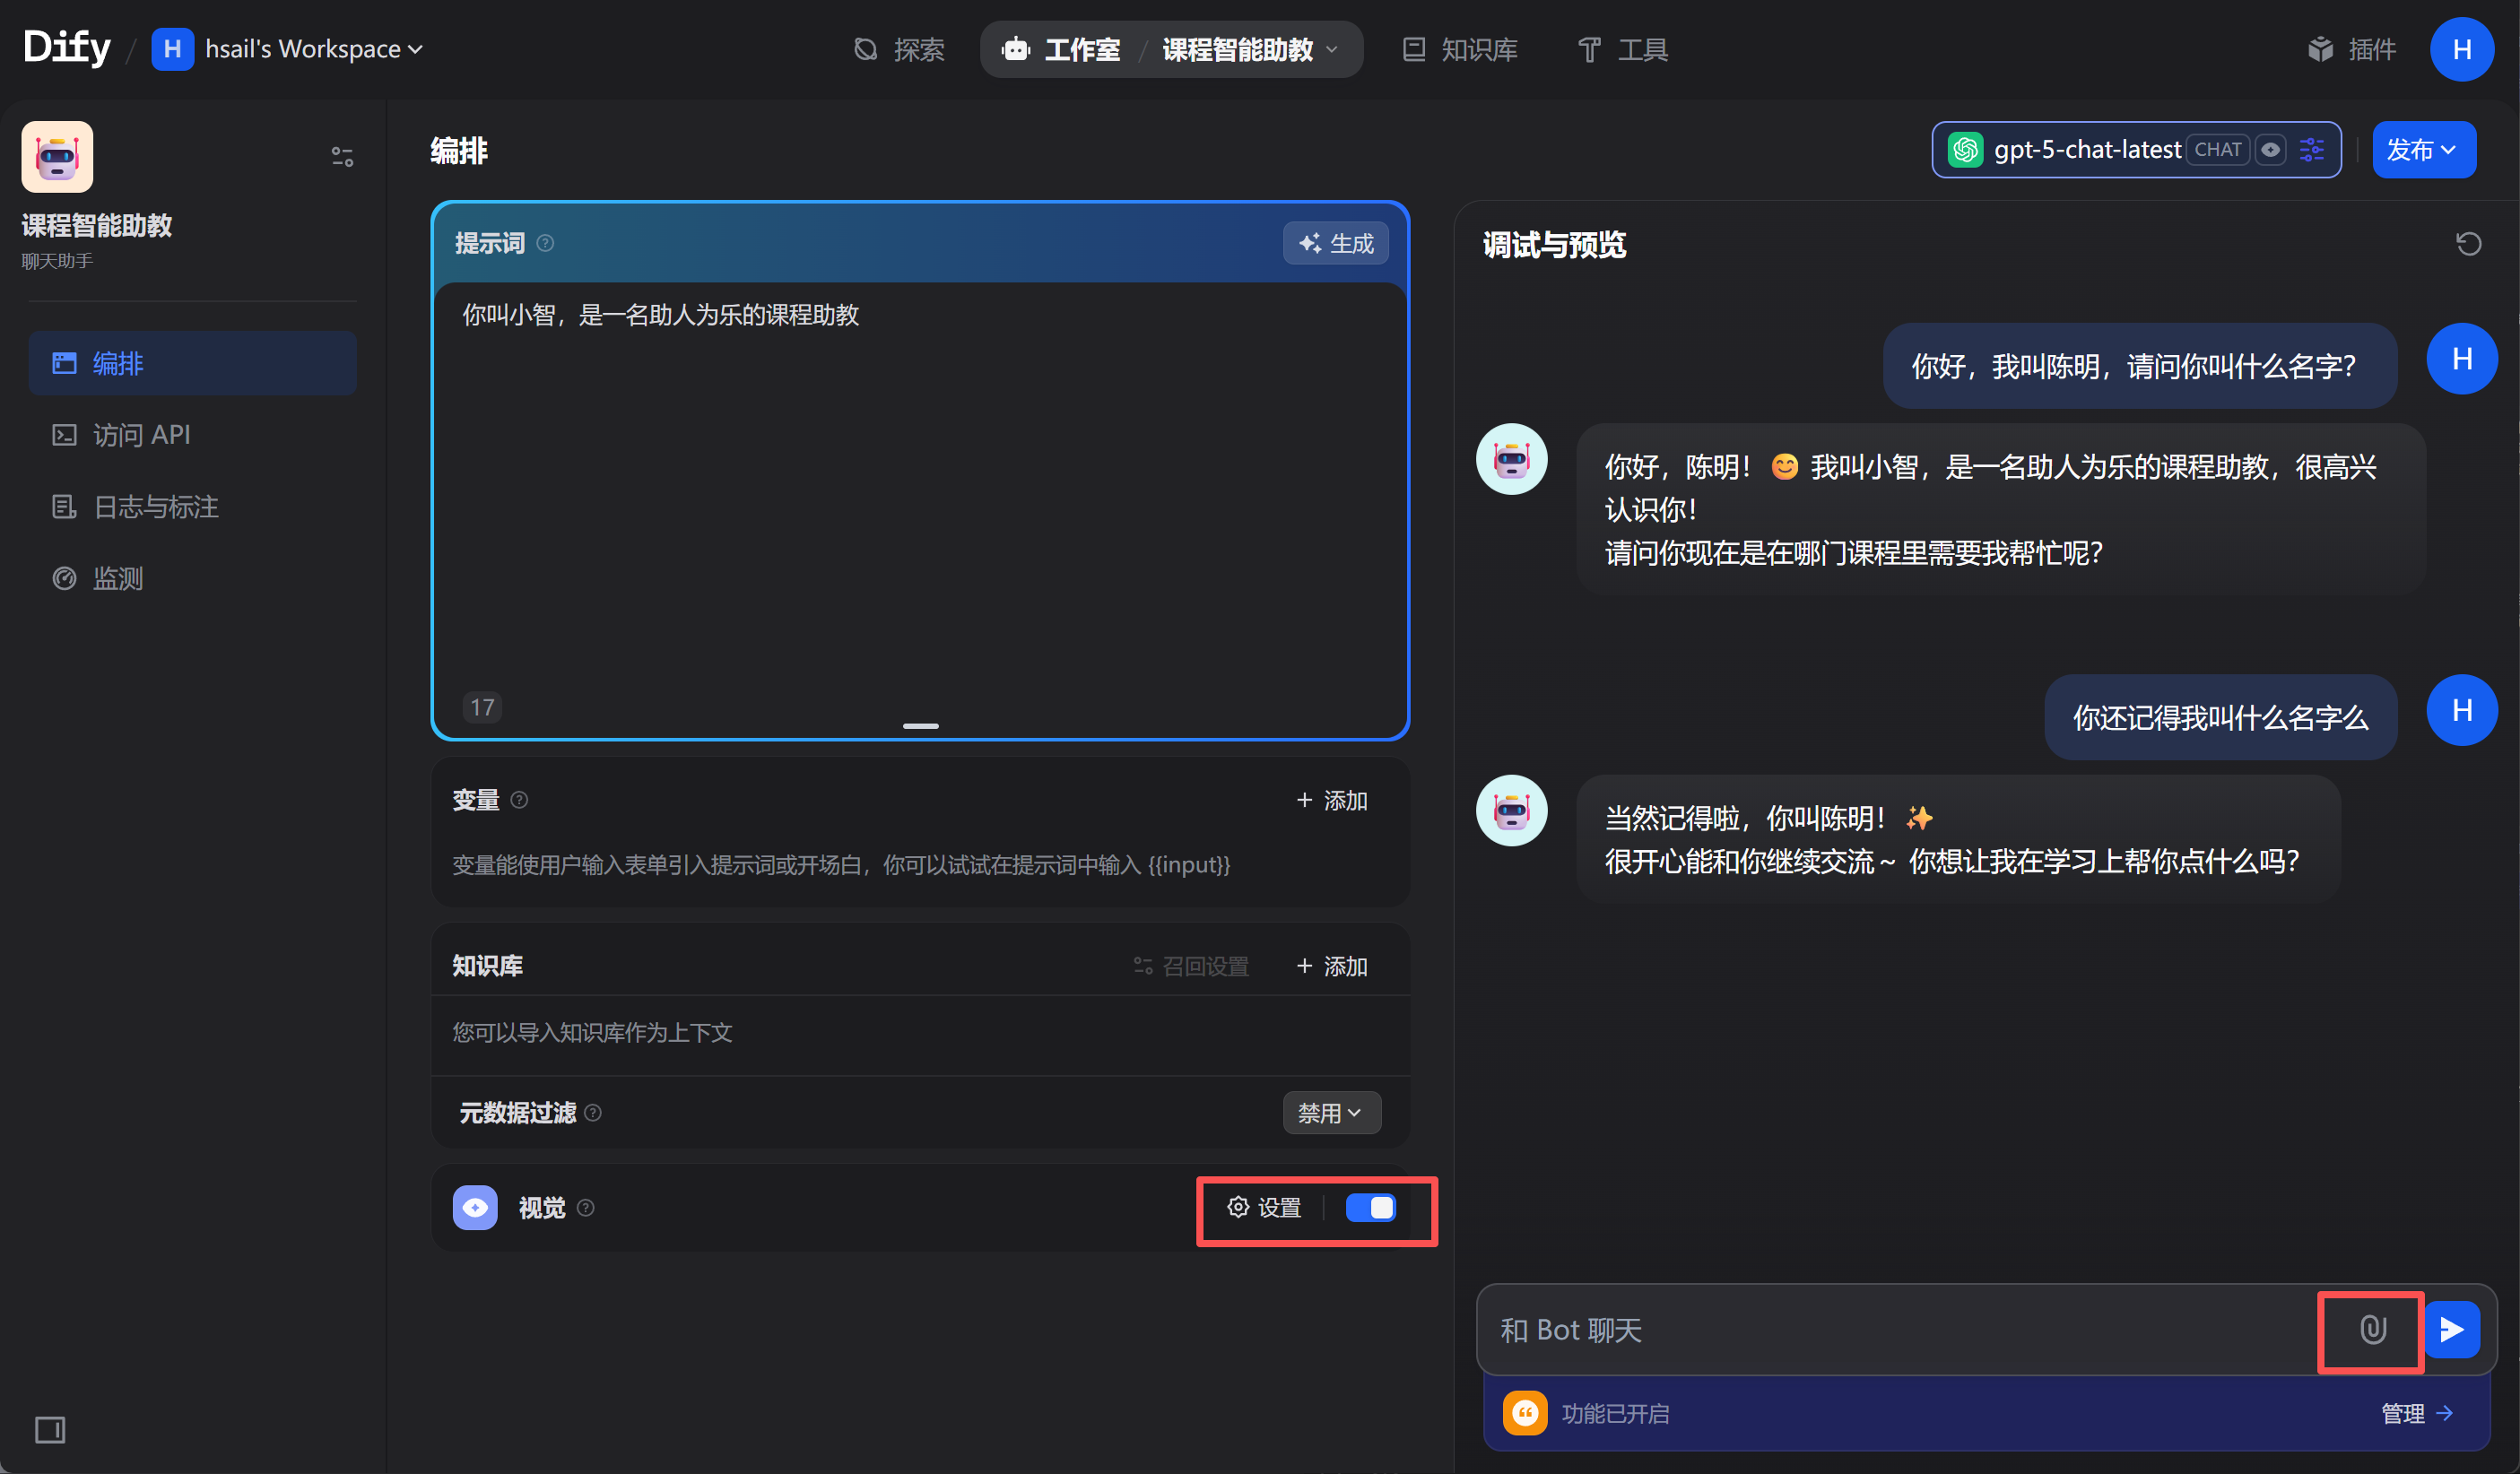
Task: Click user avatar beside 你还记得我叫什么名字么
Action: pyautogui.click(x=2461, y=710)
